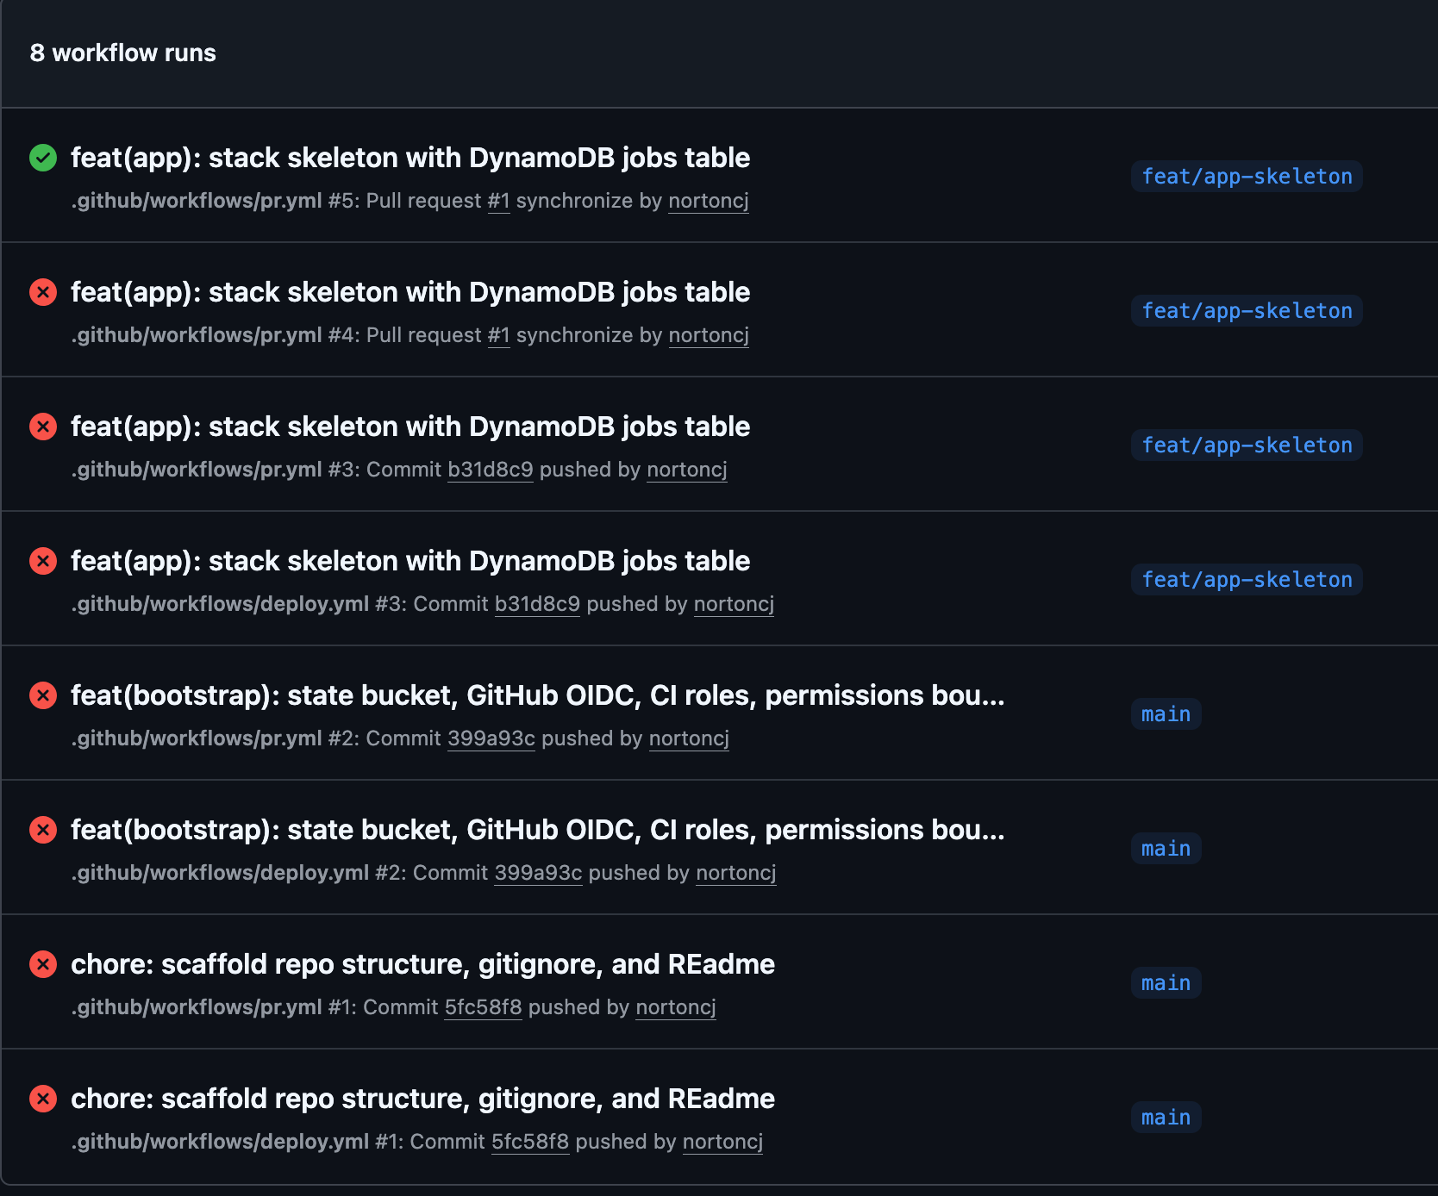Screen dimensions: 1438x1196
Task: Click the main branch label on deploy.yml #1
Action: 1166,1118
